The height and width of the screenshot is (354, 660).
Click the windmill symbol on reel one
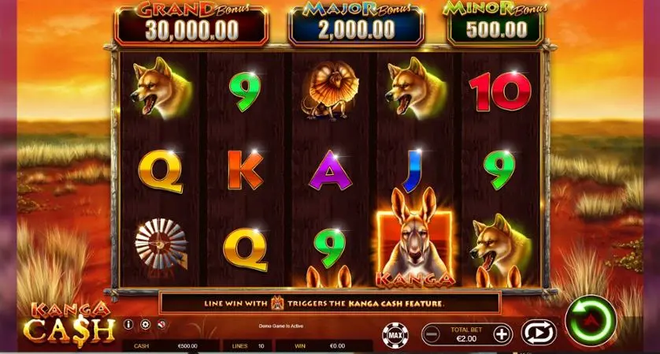click(161, 244)
